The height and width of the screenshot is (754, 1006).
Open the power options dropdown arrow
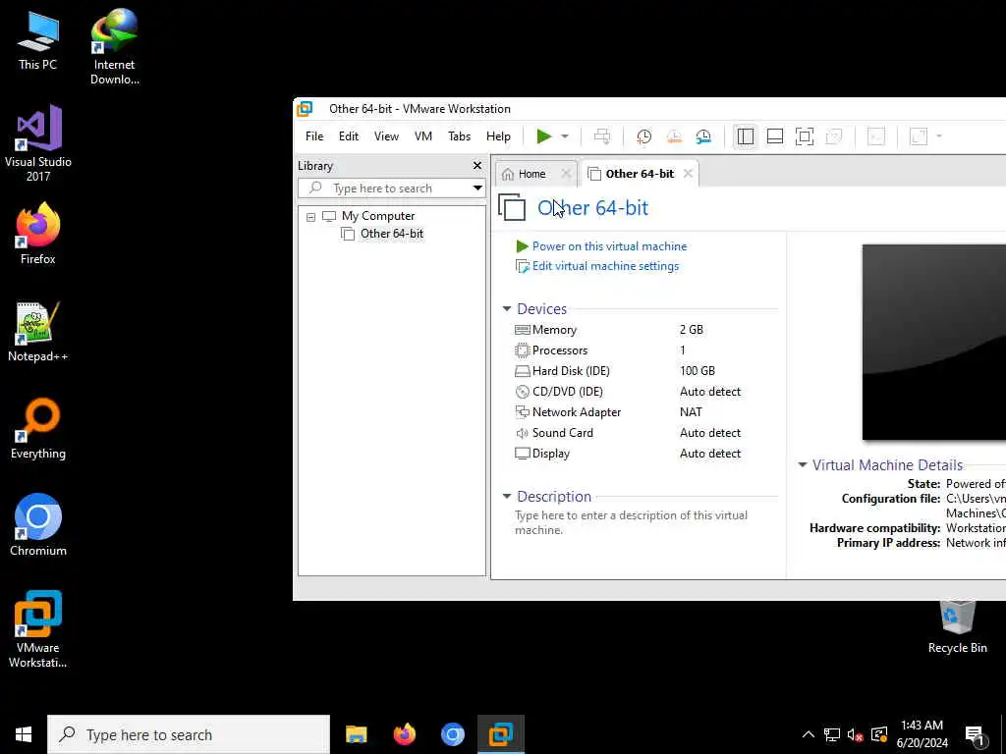click(x=565, y=136)
